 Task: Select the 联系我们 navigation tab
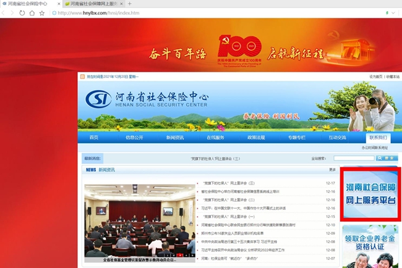pos(378,138)
